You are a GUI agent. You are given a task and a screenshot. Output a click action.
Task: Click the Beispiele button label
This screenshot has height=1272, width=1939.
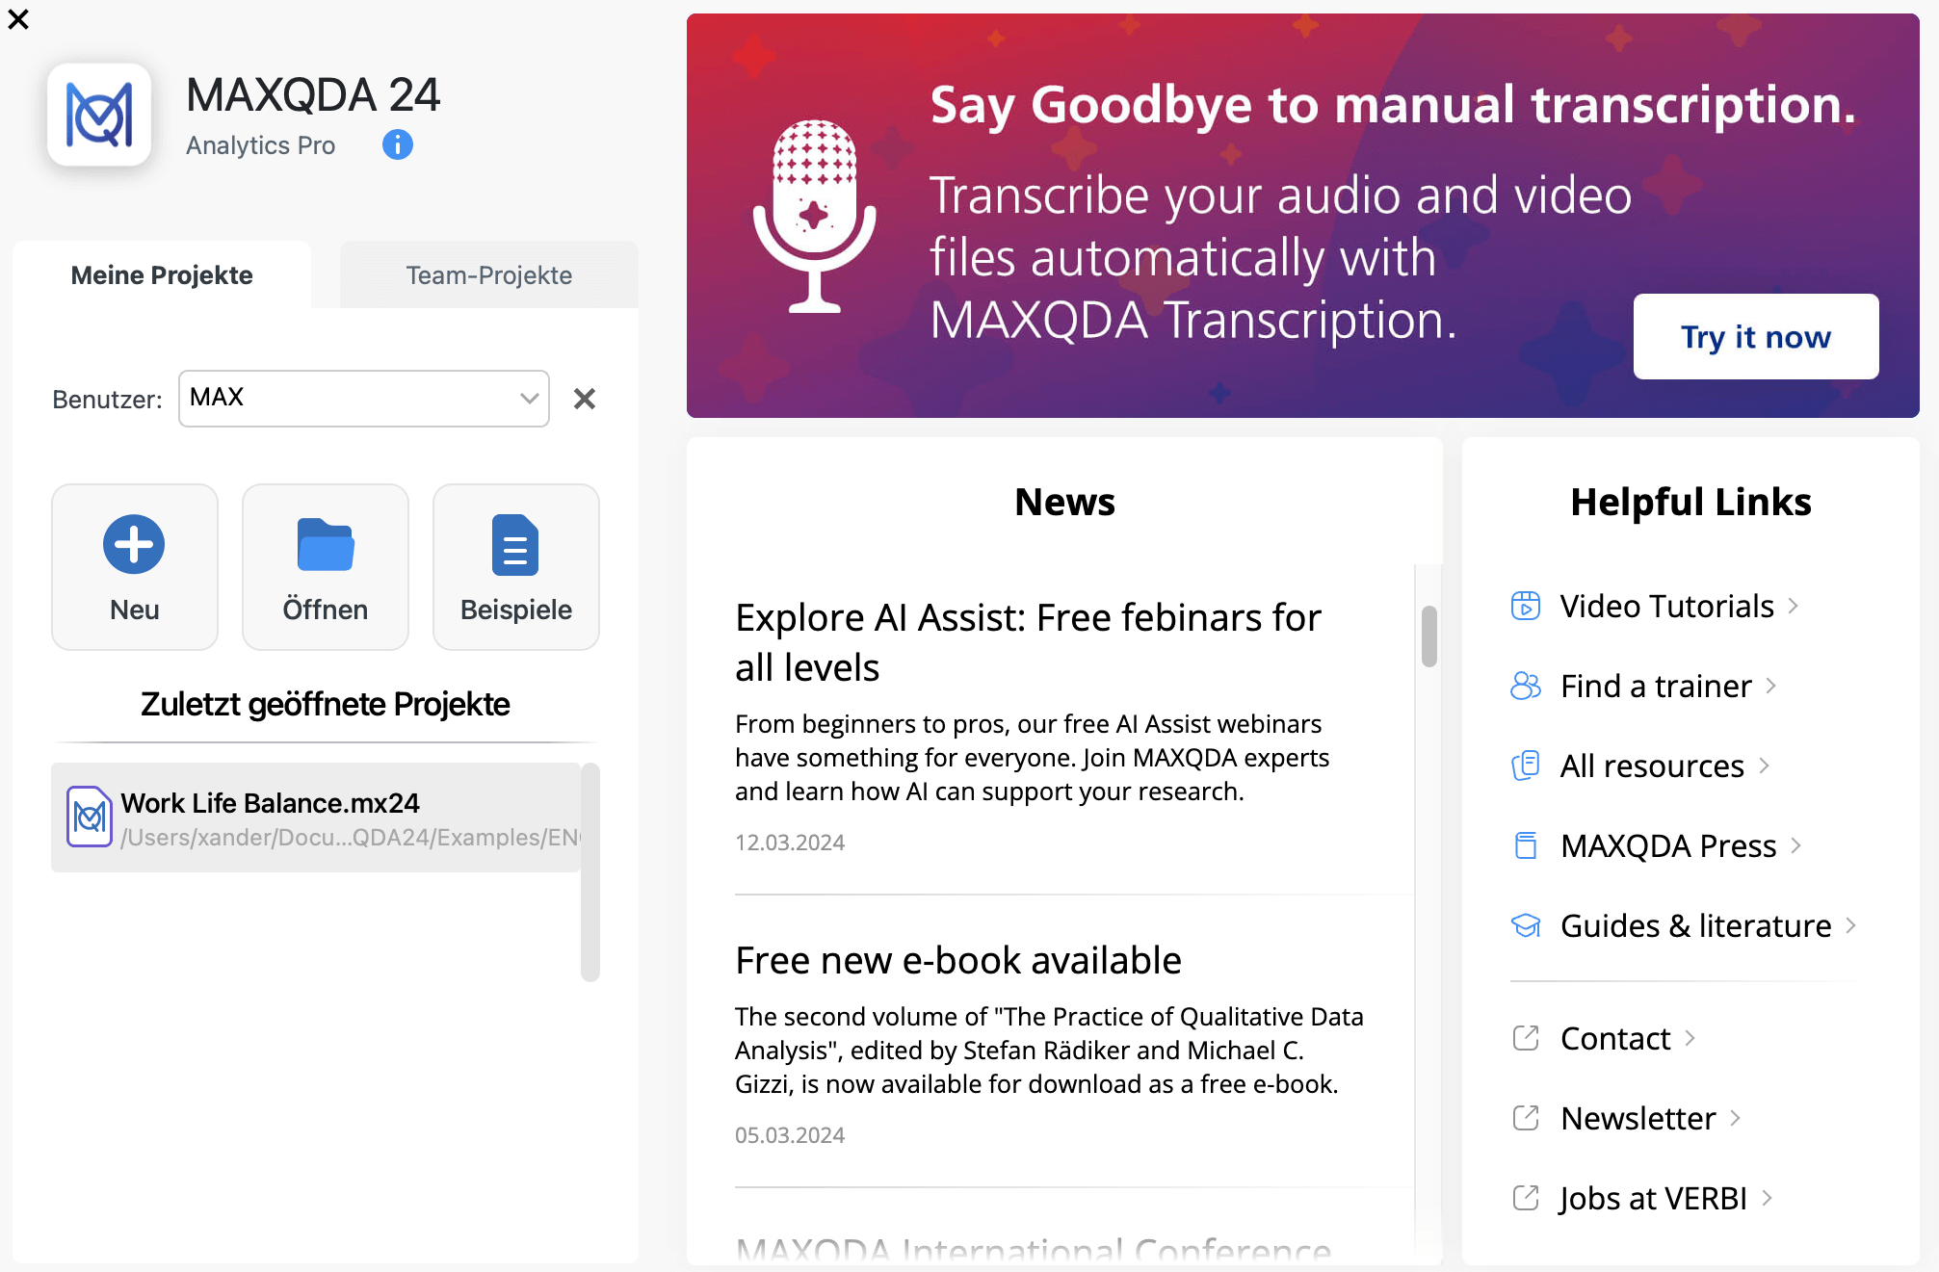point(516,610)
